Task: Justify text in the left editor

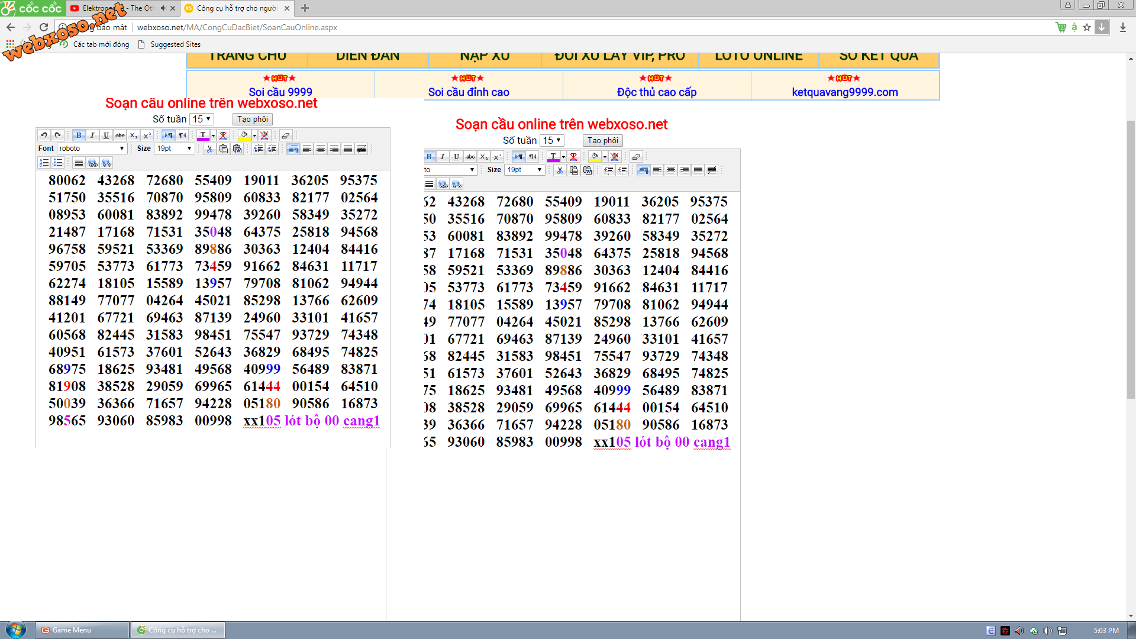Action: 348,149
